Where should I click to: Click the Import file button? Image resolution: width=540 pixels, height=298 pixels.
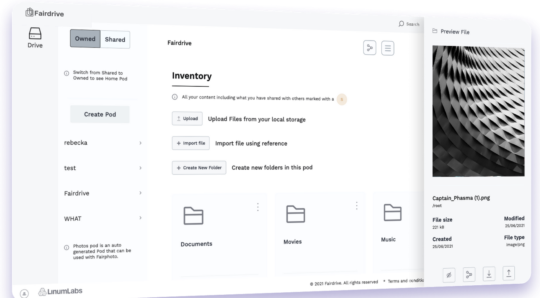point(191,143)
